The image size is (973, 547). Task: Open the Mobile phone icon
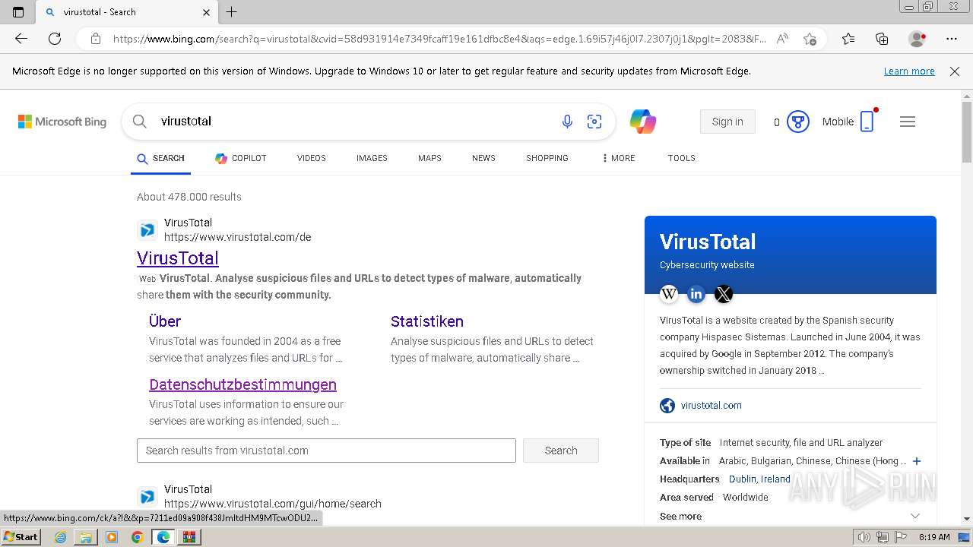point(867,122)
